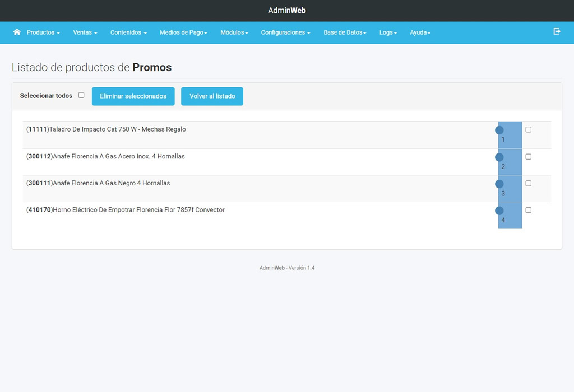
Task: Select checkbox for Anafe Florencia Acero Inox
Action: point(528,157)
